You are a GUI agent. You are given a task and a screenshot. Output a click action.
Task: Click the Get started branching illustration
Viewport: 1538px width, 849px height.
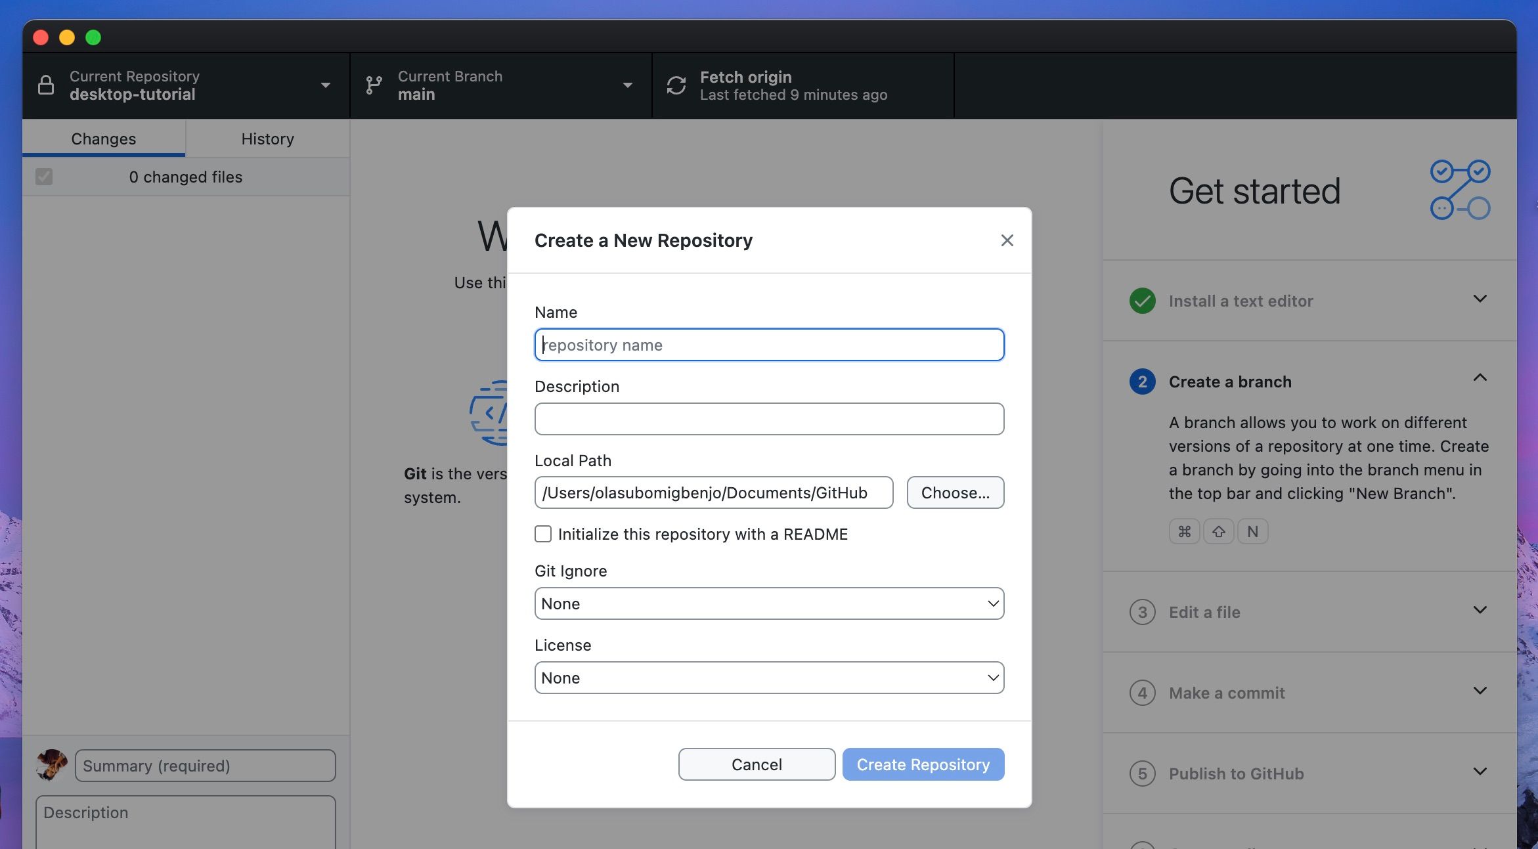coord(1459,190)
